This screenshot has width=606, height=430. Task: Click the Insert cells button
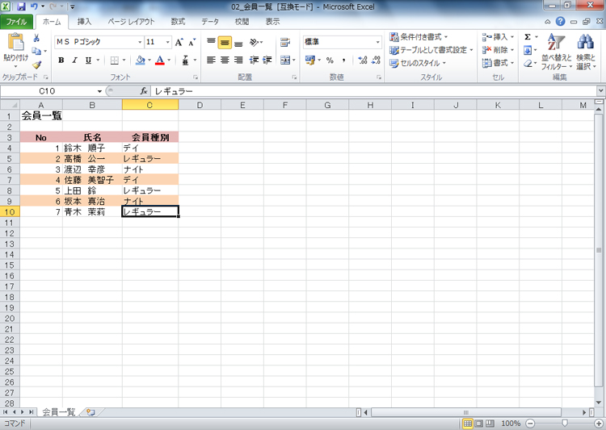(x=498, y=37)
